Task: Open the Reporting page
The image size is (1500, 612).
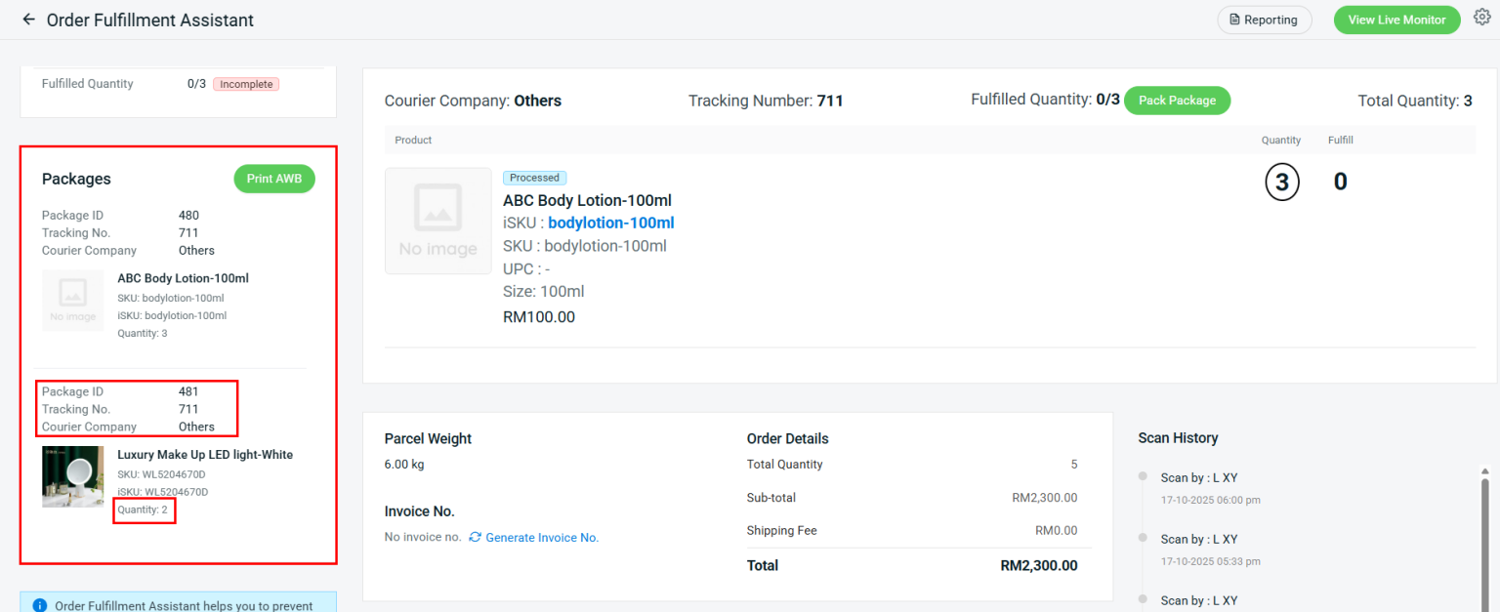Action: tap(1265, 20)
